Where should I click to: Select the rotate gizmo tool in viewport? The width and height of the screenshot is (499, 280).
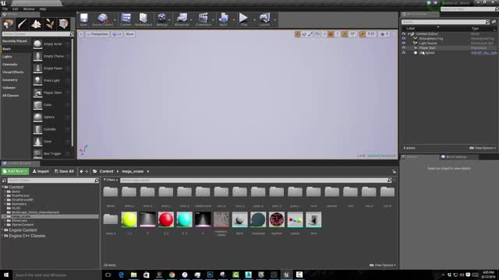(x=304, y=34)
